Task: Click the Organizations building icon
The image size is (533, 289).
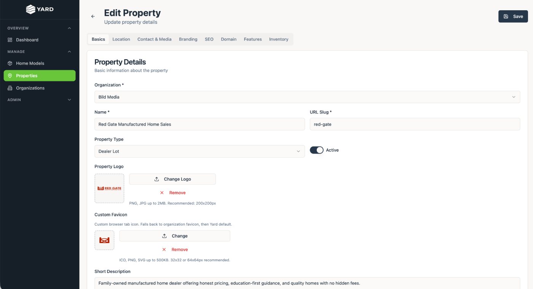Action: [10, 88]
